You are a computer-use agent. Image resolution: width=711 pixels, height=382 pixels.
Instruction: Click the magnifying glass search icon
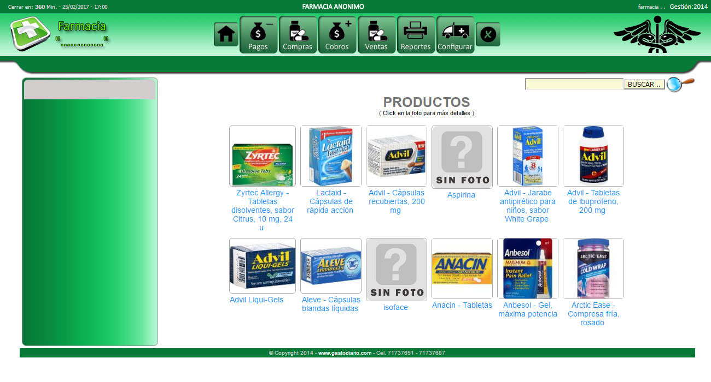pyautogui.click(x=680, y=84)
